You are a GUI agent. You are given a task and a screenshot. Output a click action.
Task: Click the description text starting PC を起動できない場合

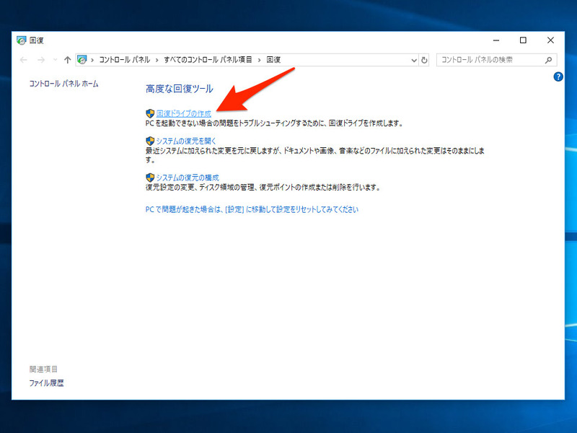point(275,123)
